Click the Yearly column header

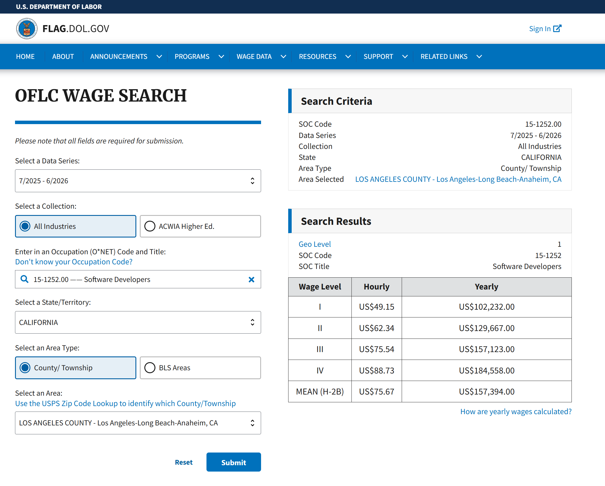coord(487,287)
